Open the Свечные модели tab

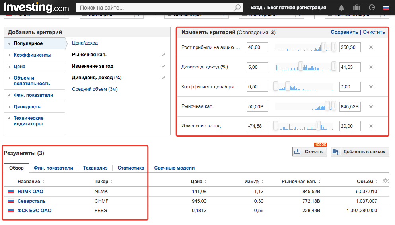coord(174,168)
